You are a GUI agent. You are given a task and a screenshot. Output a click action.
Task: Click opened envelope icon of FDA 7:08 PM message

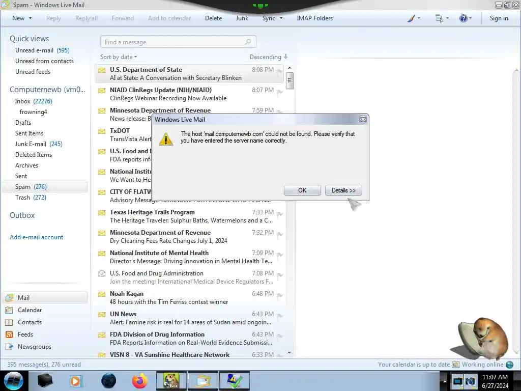[x=102, y=273]
